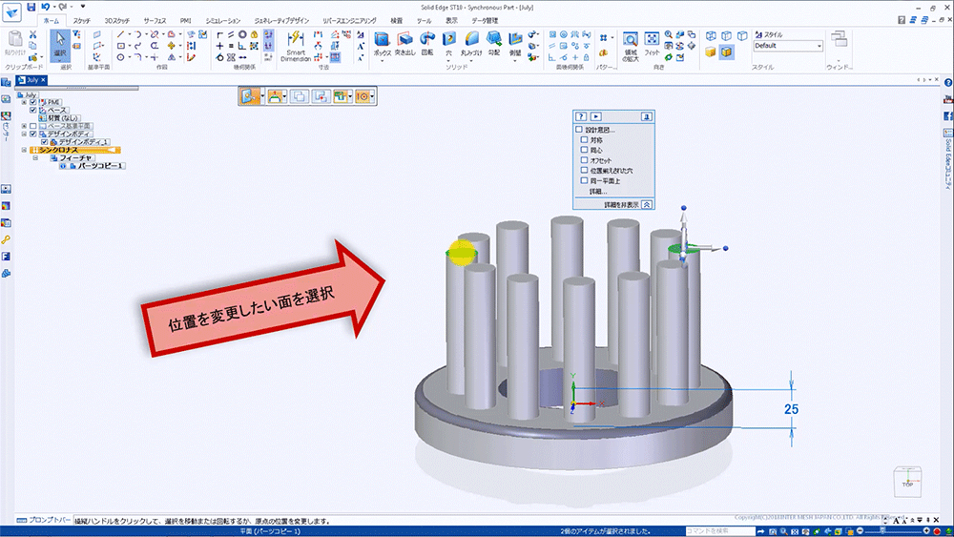Expand the PMI tree node
The width and height of the screenshot is (954, 537).
tap(24, 102)
